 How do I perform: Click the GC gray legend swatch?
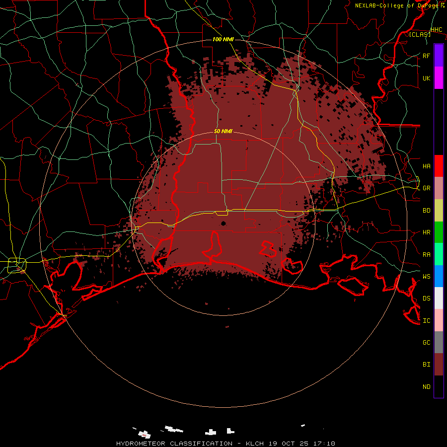(x=439, y=342)
